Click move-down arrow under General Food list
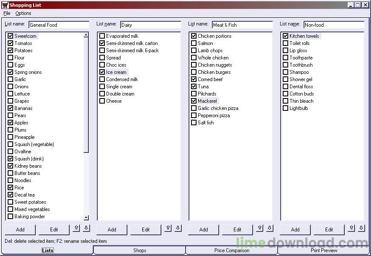The image size is (371, 256). [x=86, y=228]
